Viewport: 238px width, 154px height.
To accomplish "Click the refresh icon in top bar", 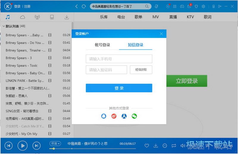I will [x=84, y=6].
